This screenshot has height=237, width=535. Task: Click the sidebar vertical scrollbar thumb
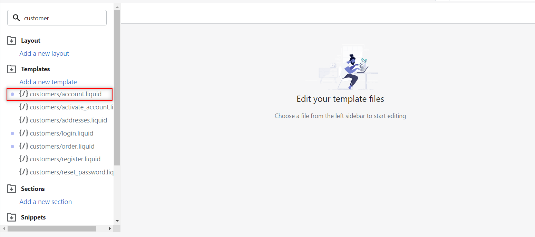117,88
